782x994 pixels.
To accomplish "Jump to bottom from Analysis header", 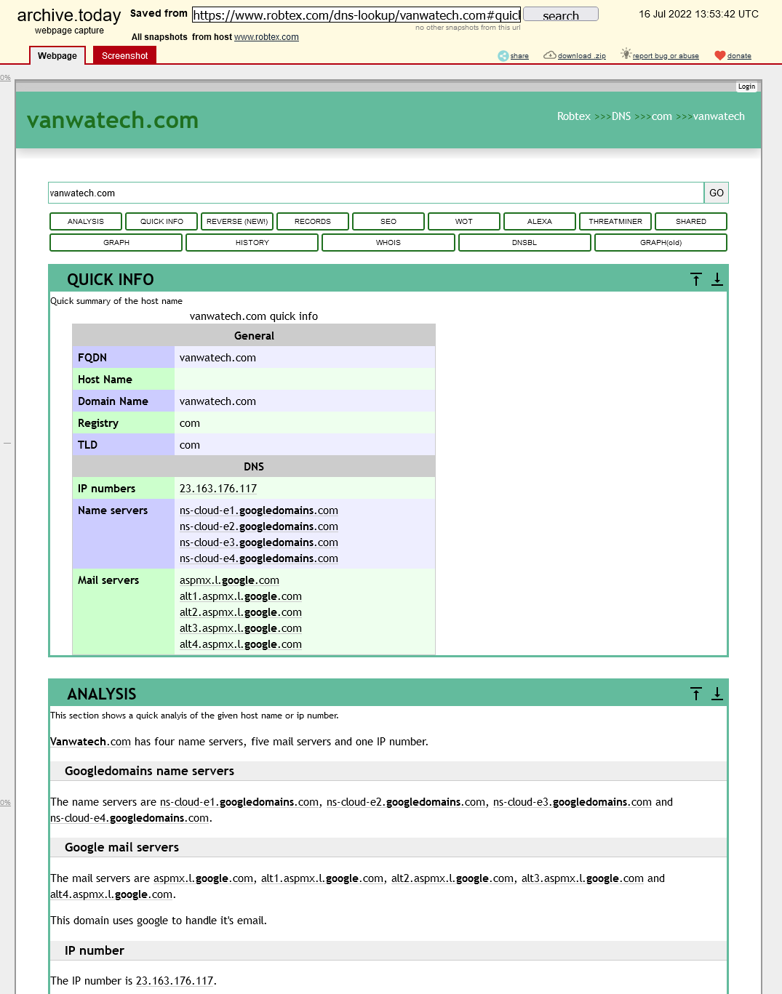I will click(717, 694).
